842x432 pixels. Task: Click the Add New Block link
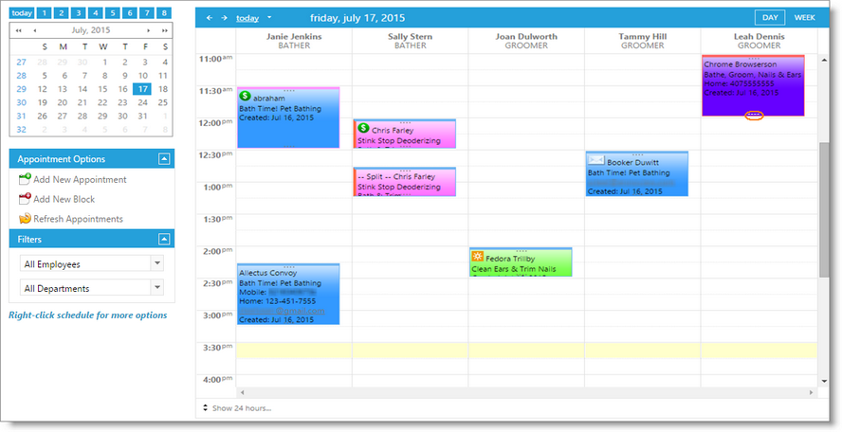[x=64, y=199]
